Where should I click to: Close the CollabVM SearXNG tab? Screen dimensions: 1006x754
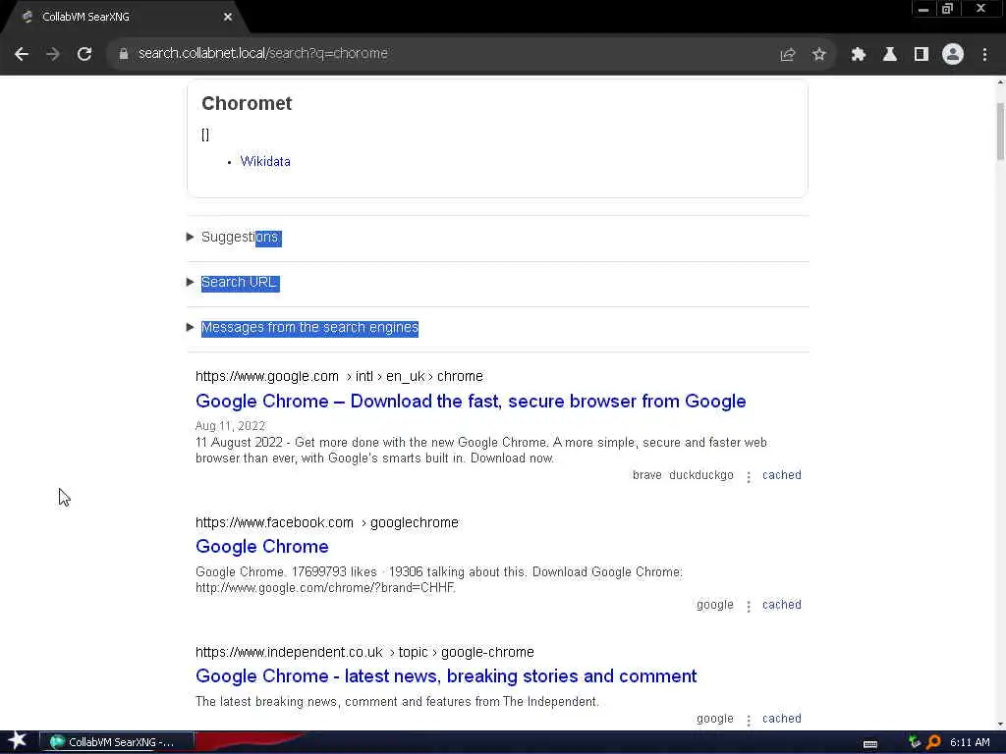coord(228,17)
